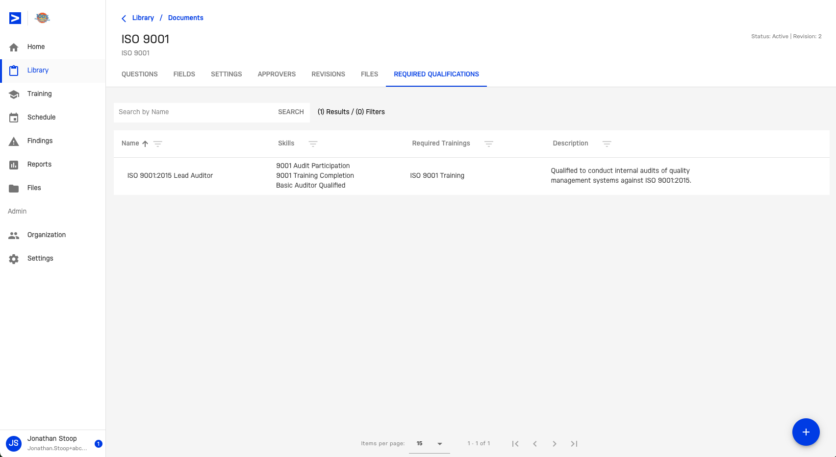Go to the previous page of results
Image resolution: width=836 pixels, height=457 pixels.
[535, 444]
